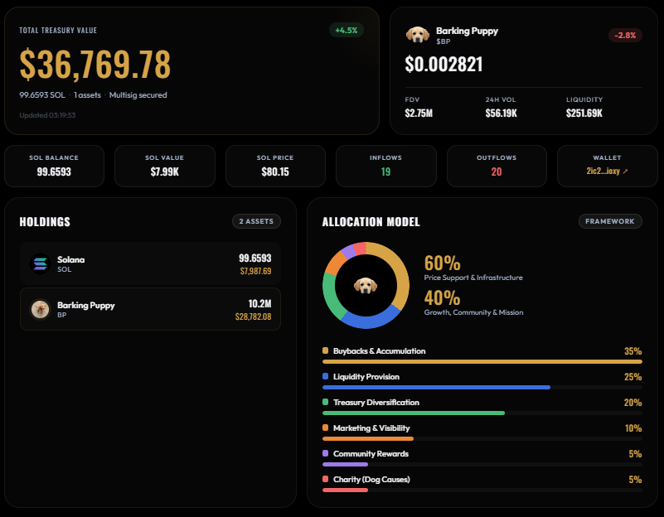The width and height of the screenshot is (664, 517).
Task: Click the dog photo inside the allocation donut
Action: point(366,285)
